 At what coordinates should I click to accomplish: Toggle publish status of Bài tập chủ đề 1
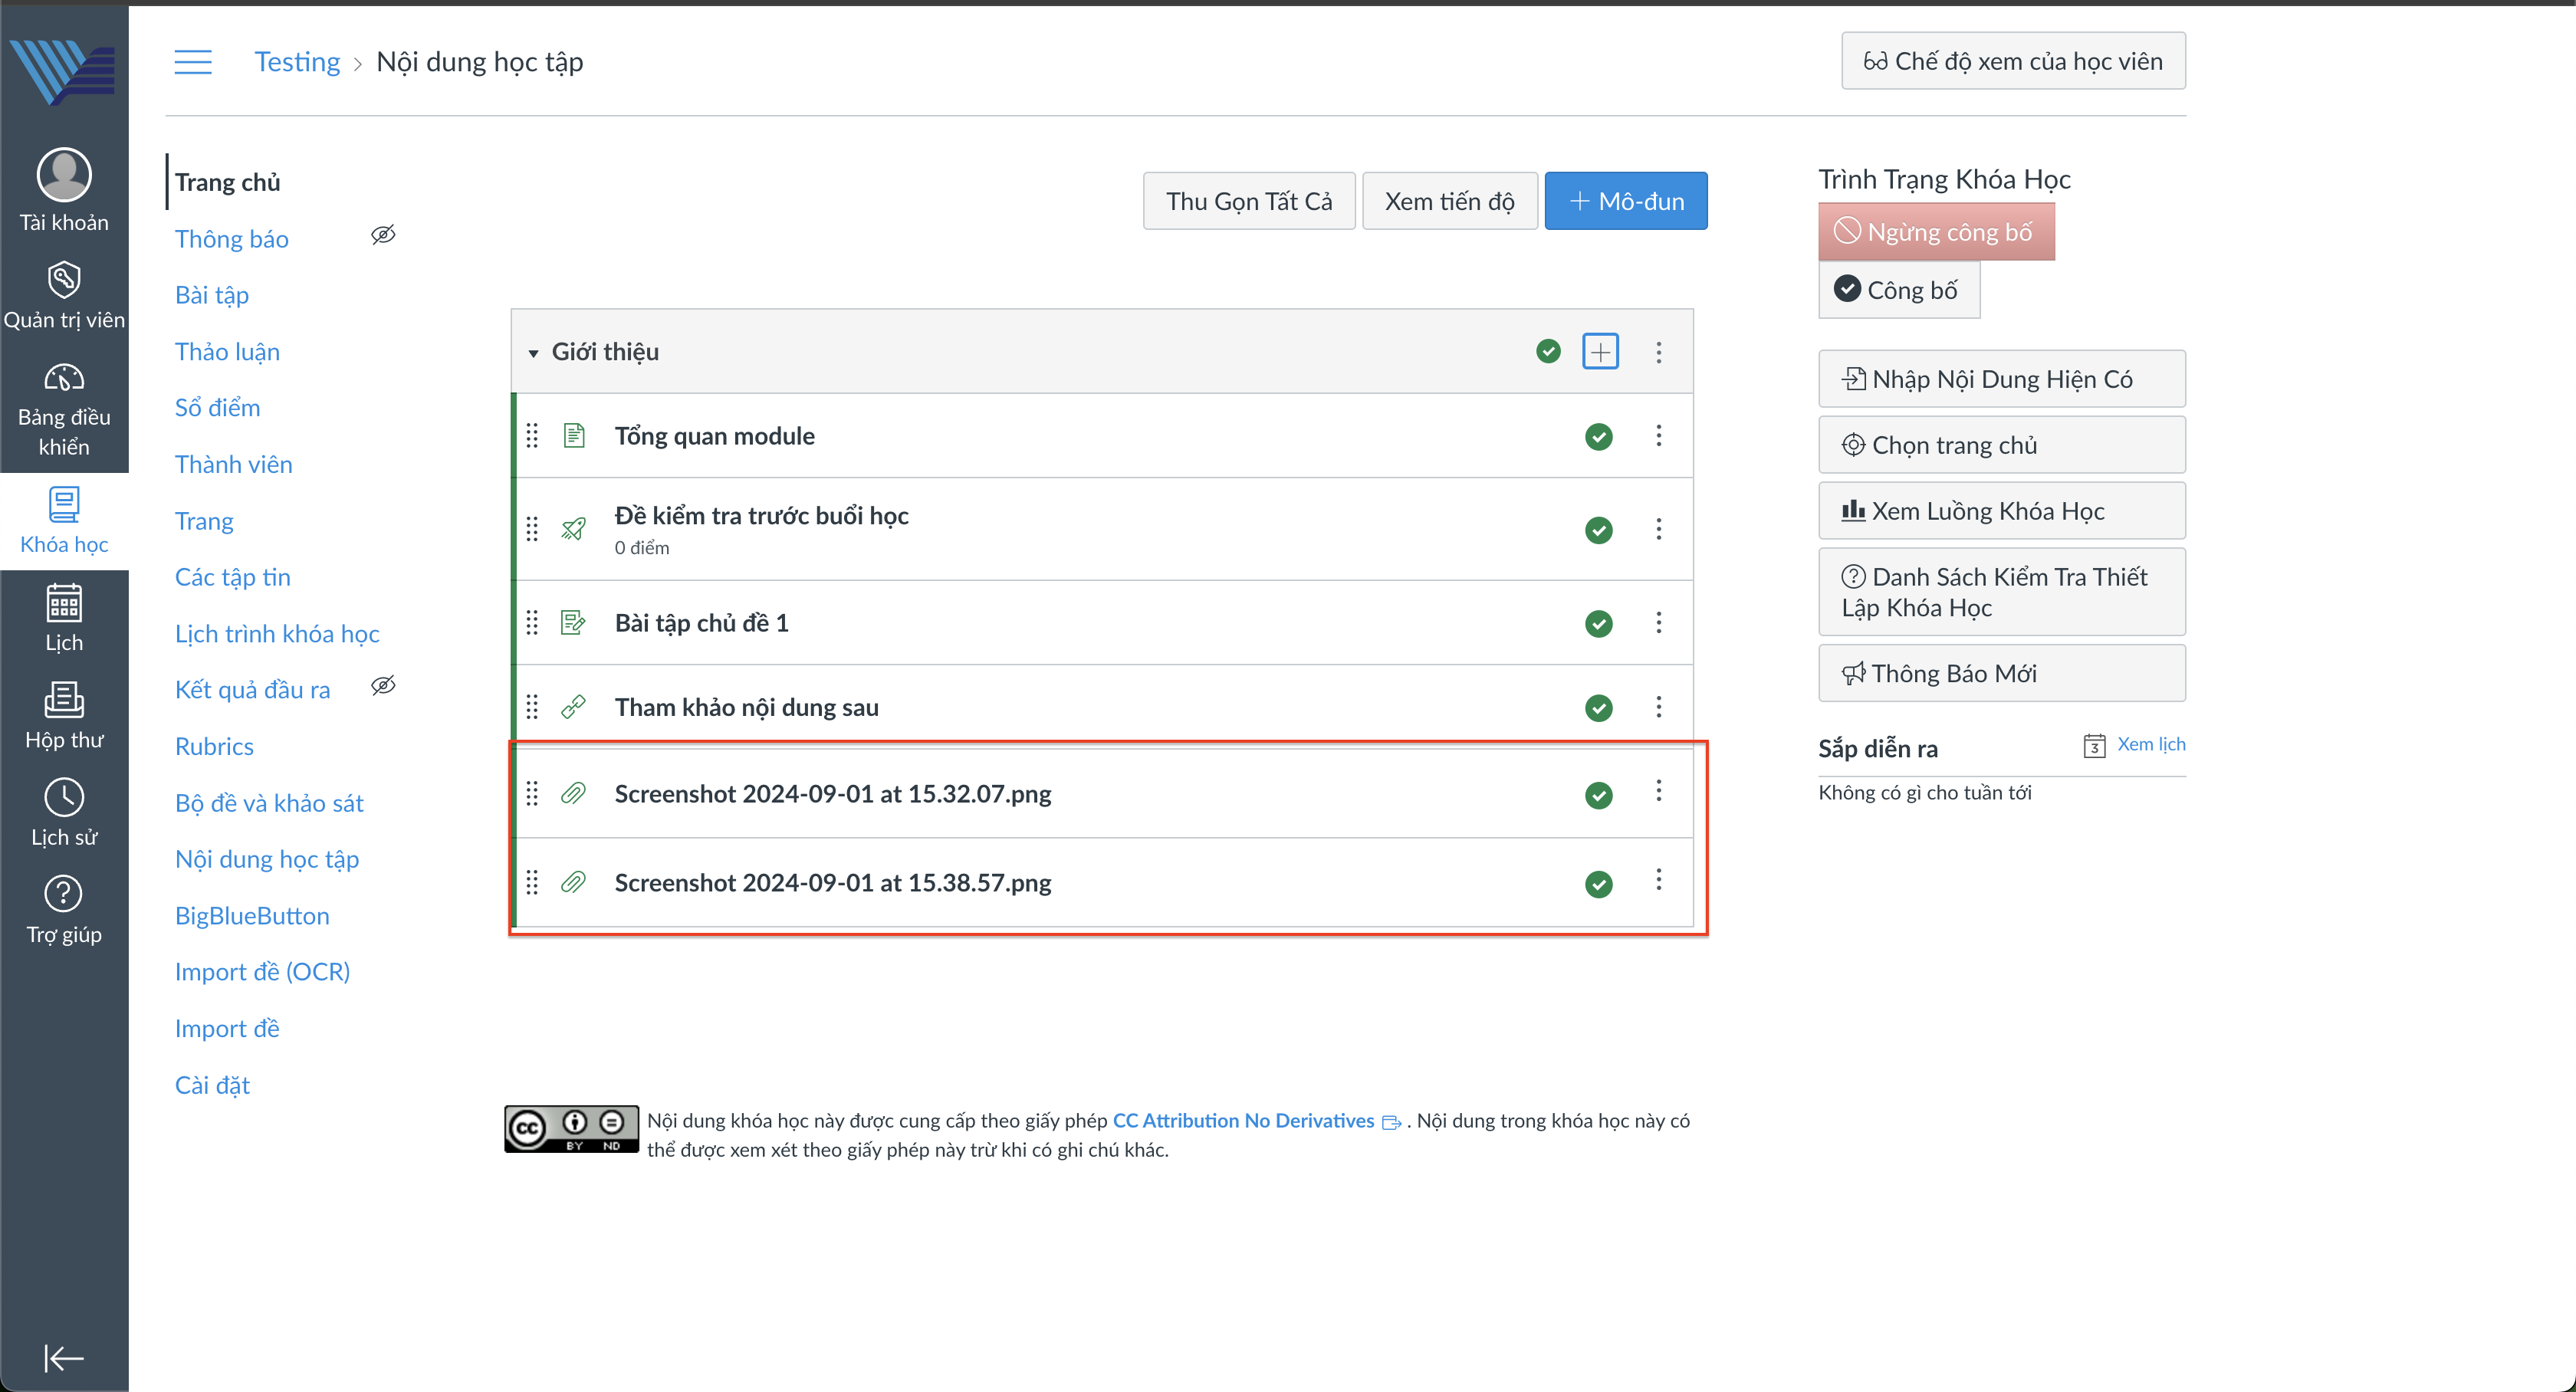[x=1598, y=624]
